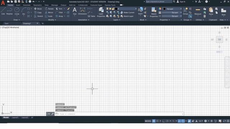The width and height of the screenshot is (230, 129).
Task: Open Layer Properties manager
Action: click(101, 12)
